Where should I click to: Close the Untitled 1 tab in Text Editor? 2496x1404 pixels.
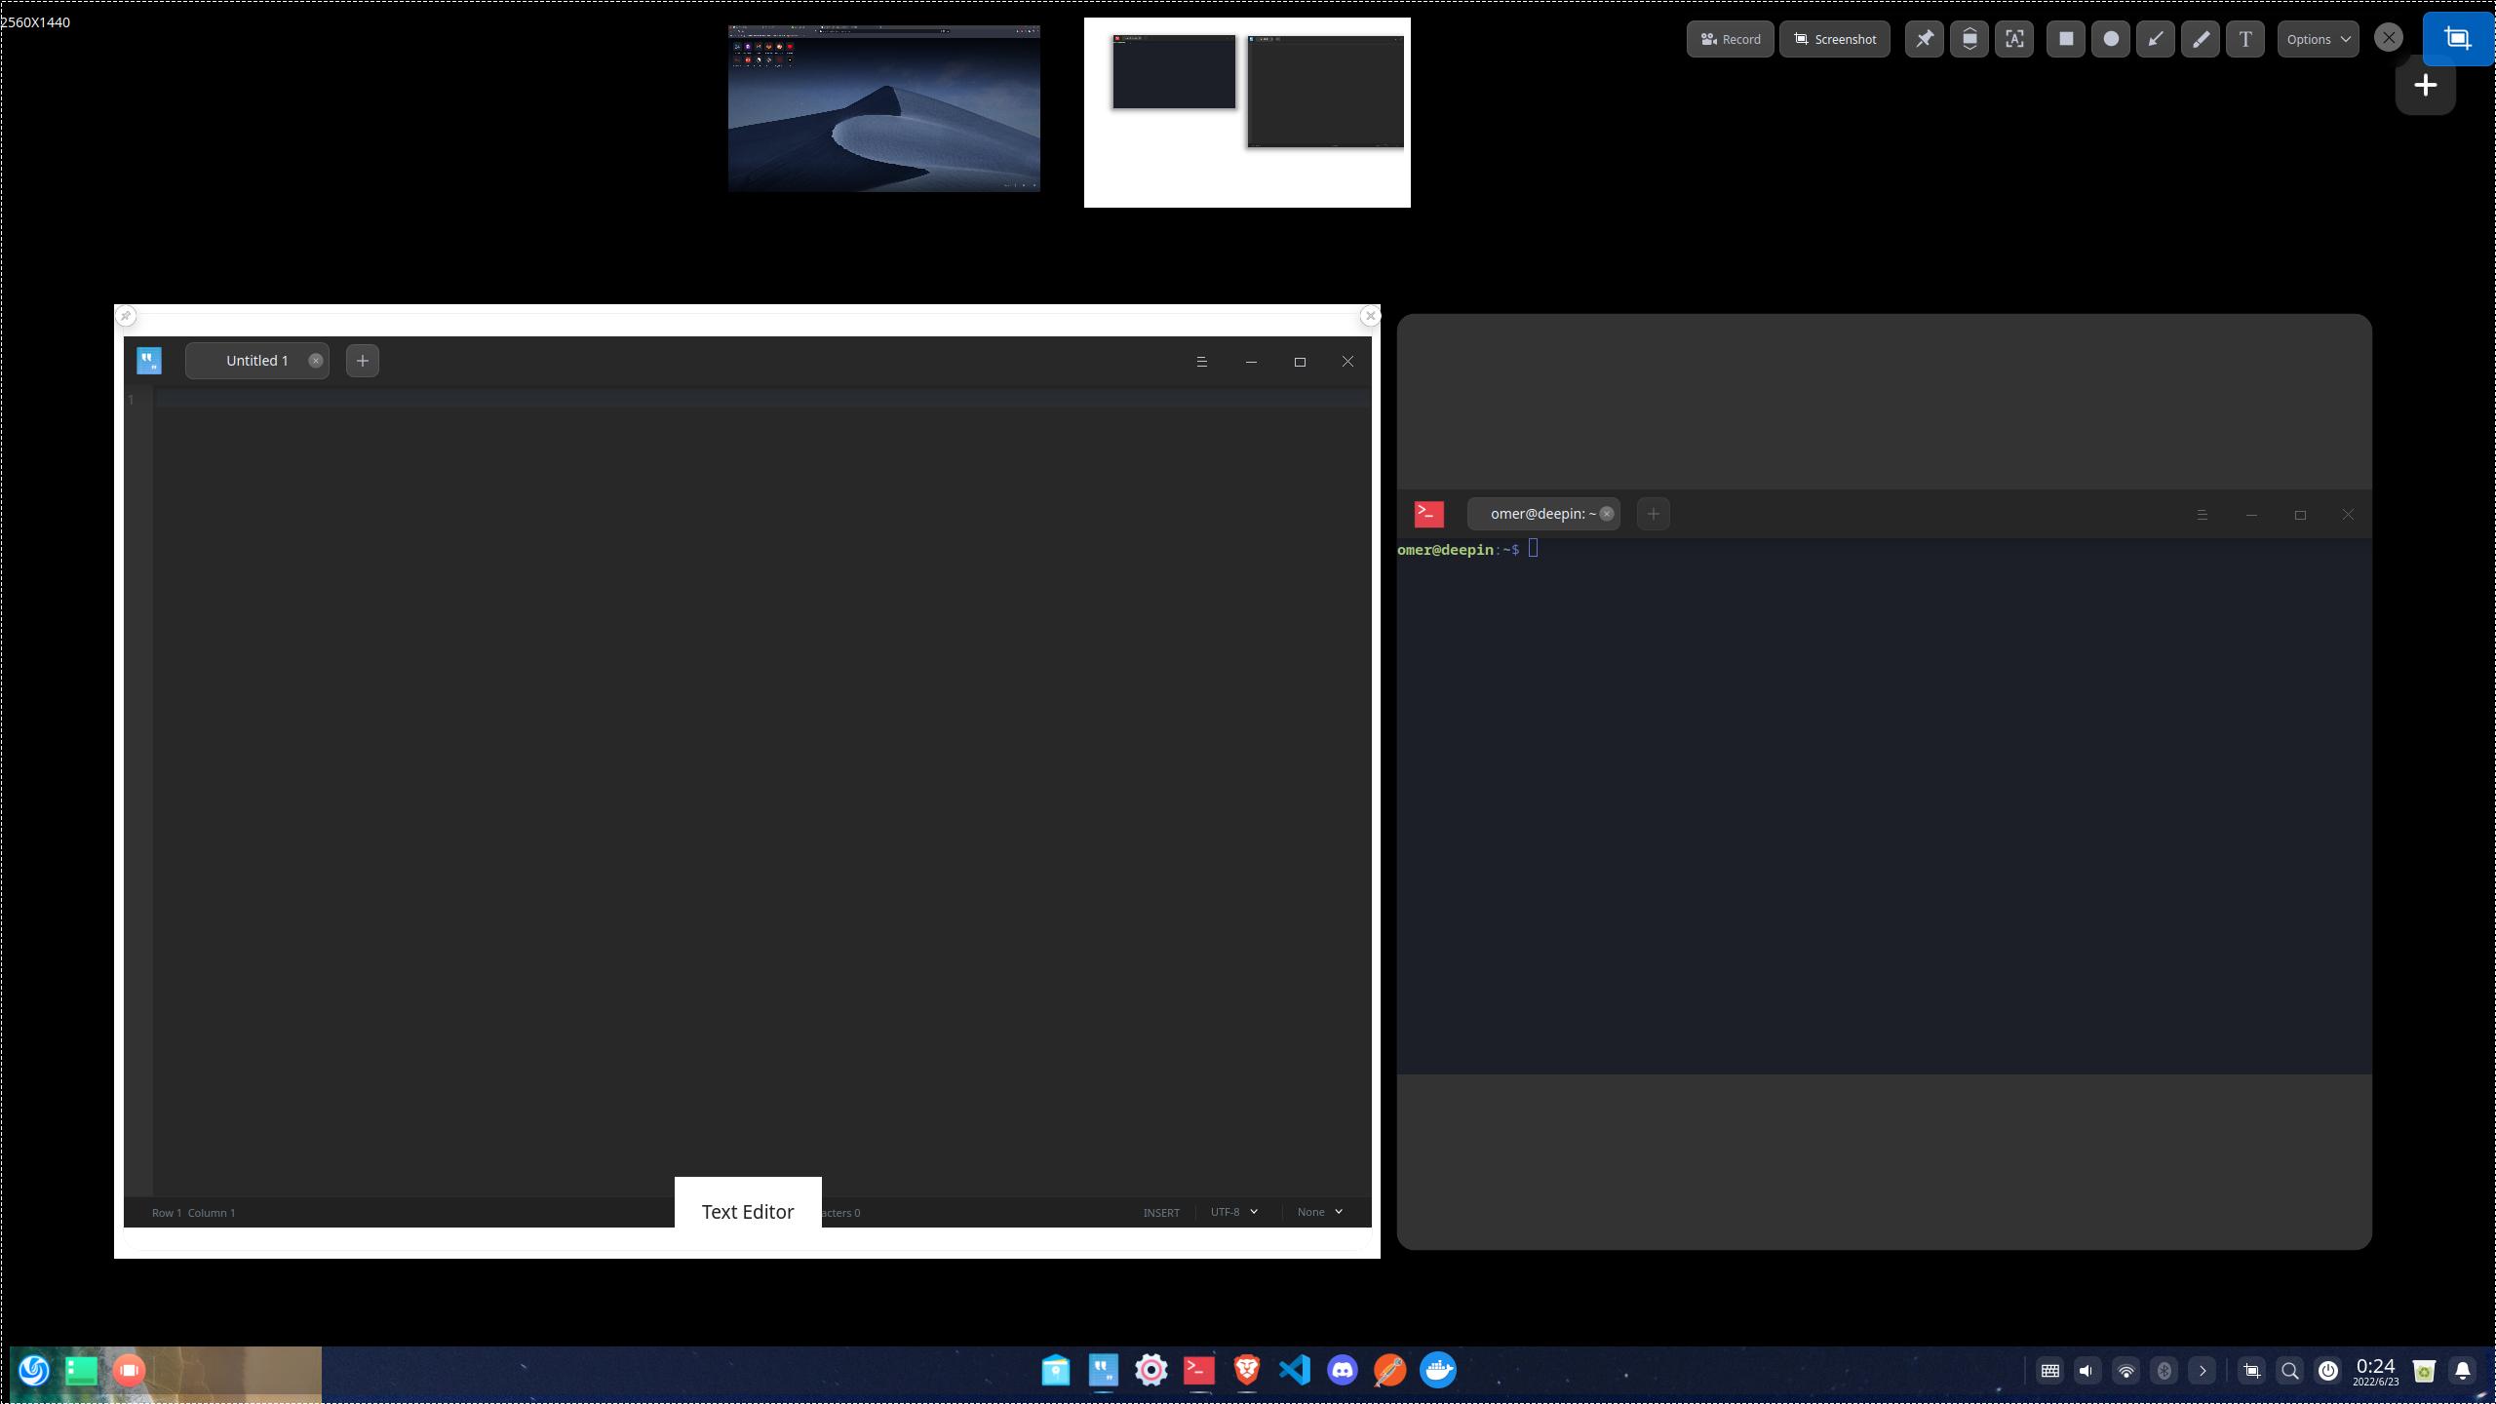[315, 361]
